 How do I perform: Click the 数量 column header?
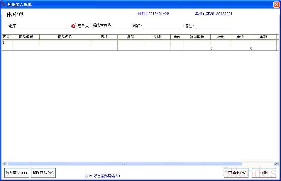coord(220,37)
